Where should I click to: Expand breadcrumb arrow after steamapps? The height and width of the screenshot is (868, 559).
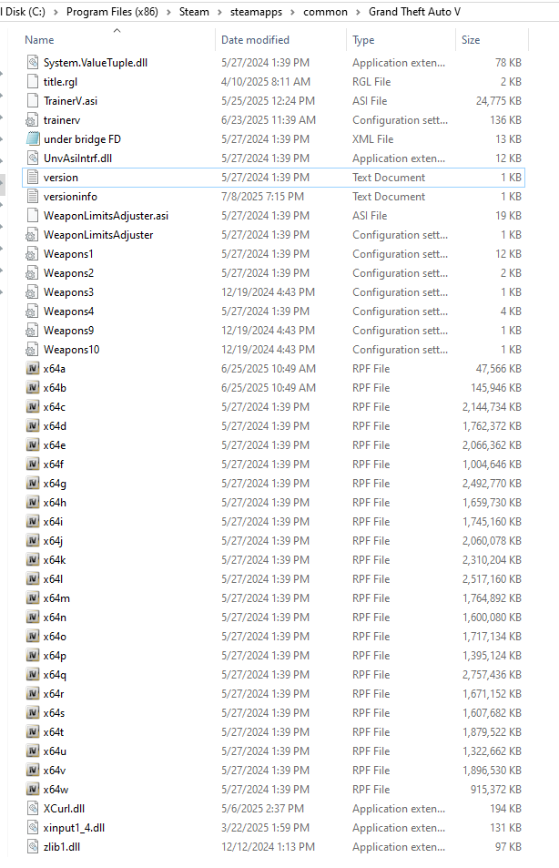click(293, 12)
